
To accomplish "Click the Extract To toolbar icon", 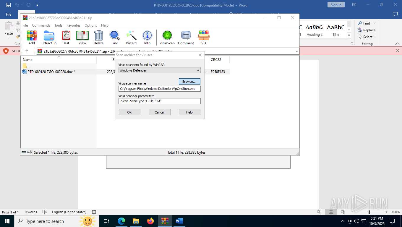I will click(49, 38).
